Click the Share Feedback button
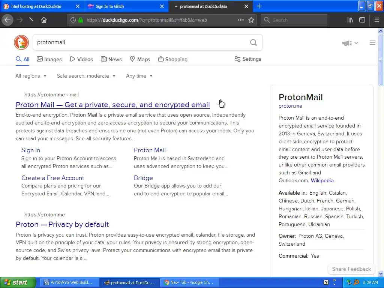This screenshot has width=384, height=288. pos(351,269)
